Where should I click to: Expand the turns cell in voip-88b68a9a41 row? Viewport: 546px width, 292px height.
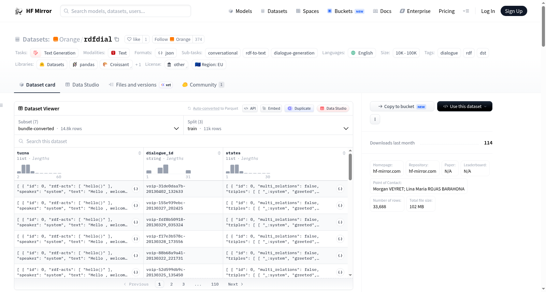tap(136, 256)
